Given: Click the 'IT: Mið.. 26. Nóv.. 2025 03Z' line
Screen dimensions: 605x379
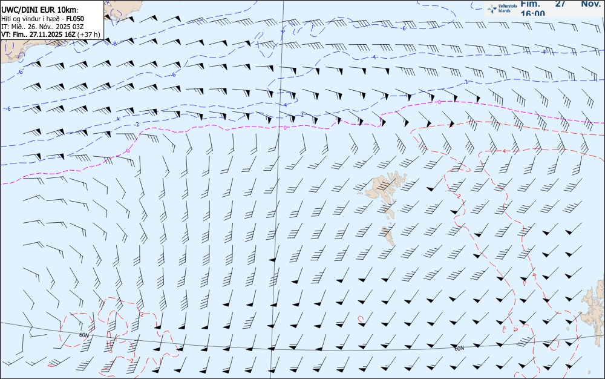Looking at the screenshot, I should coord(42,27).
